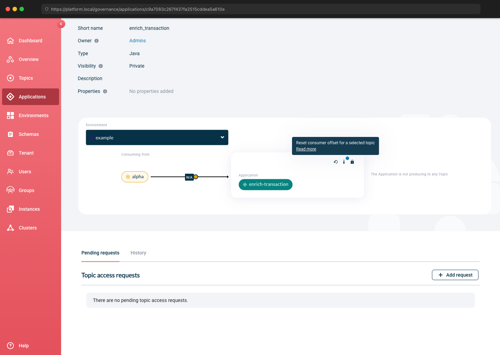Select the Pending requests tab
500x355 pixels.
click(100, 253)
